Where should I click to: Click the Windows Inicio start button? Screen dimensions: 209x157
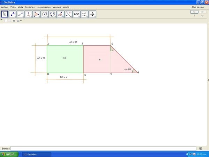[9, 154]
